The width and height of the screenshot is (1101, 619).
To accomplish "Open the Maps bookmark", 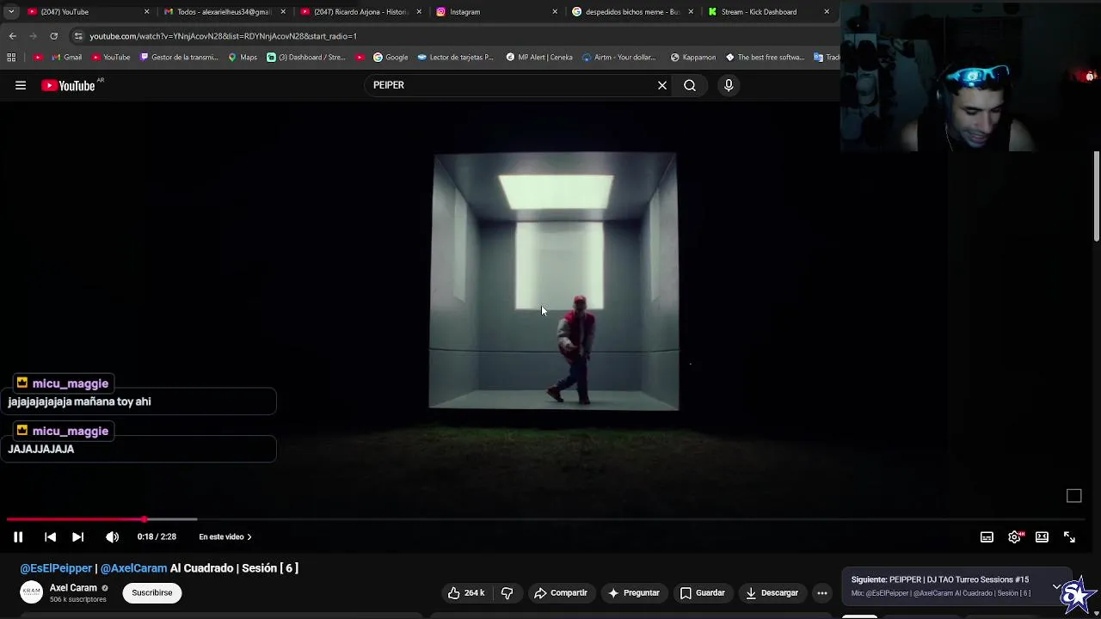I will 243,58.
